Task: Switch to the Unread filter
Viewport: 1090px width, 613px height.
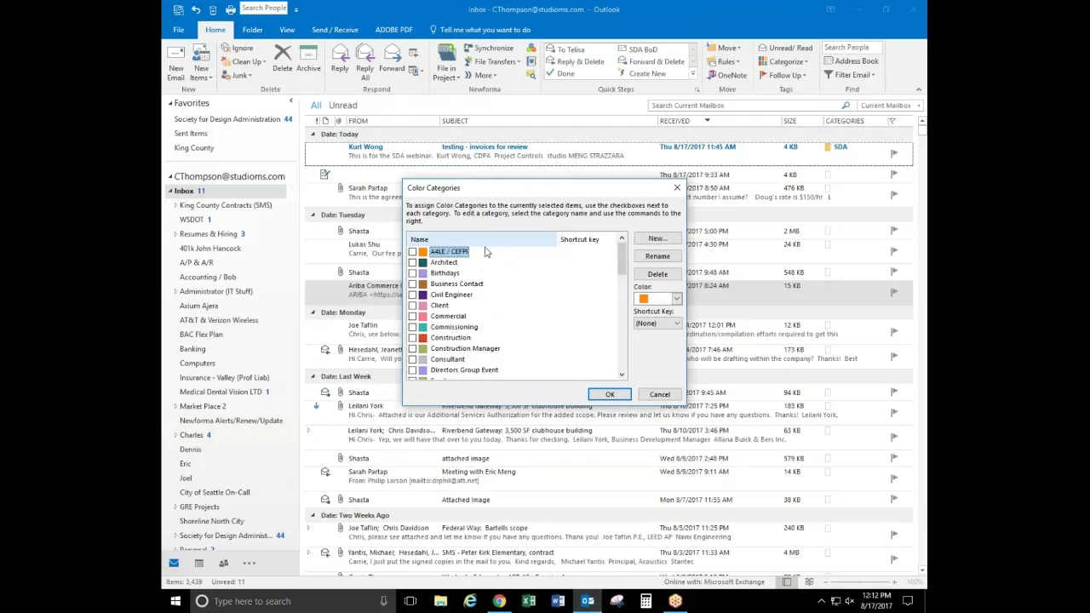Action: pos(343,106)
